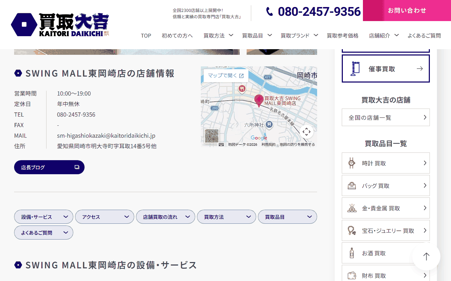
Task: Click the bottle icon in お酒 買取
Action: tap(352, 253)
